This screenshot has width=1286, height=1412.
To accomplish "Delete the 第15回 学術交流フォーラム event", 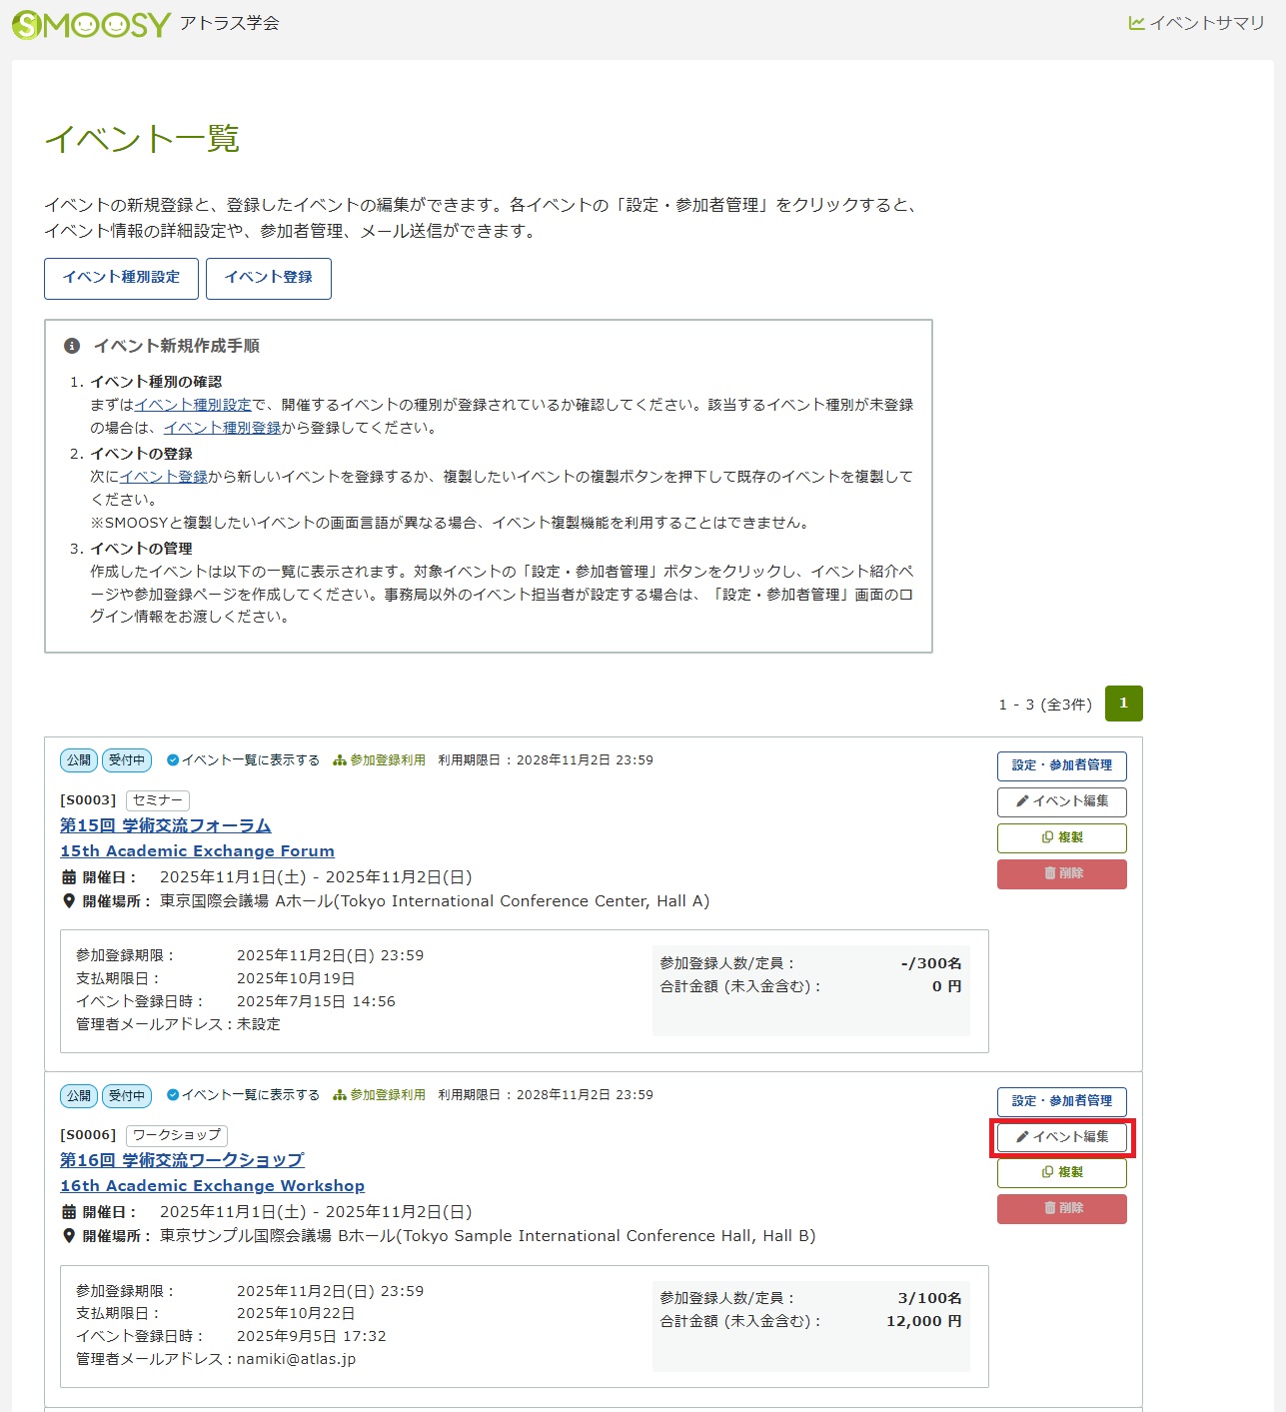I will pos(1061,873).
